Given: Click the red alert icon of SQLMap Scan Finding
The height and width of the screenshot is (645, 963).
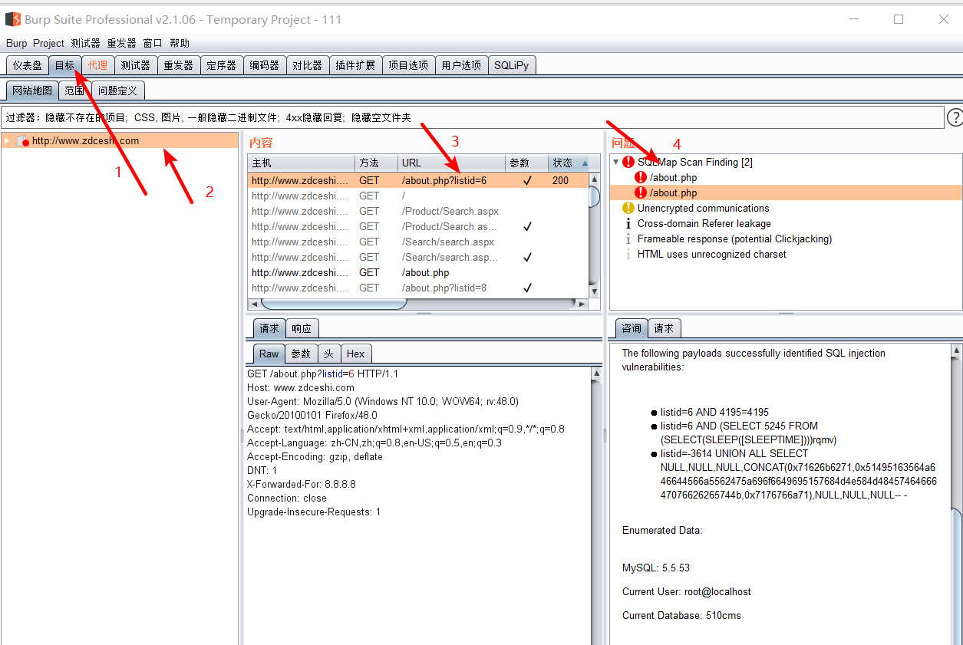Looking at the screenshot, I should (628, 162).
